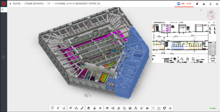The image size is (220, 112).
Task: Select the zoom window tool
Action: pyautogui.click(x=64, y=108)
